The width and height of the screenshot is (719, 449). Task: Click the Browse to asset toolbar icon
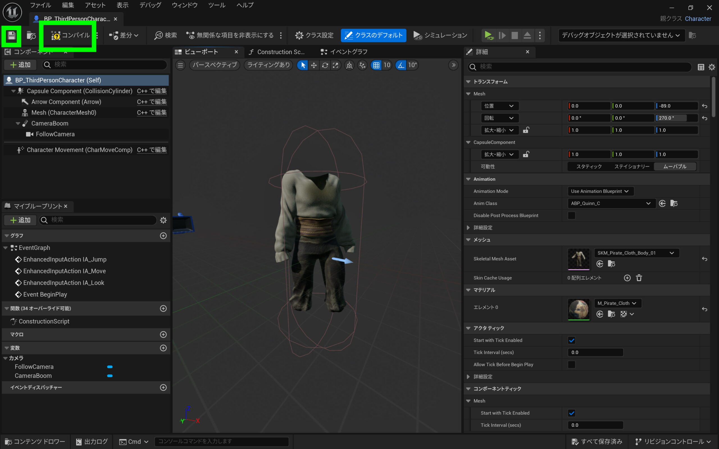31,36
